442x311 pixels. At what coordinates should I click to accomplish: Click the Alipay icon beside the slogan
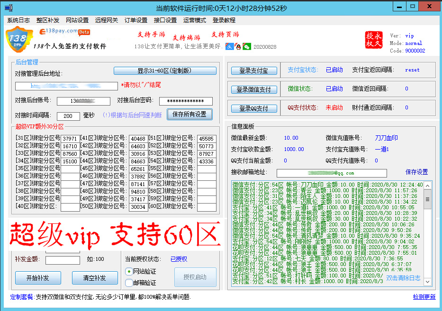point(229,46)
